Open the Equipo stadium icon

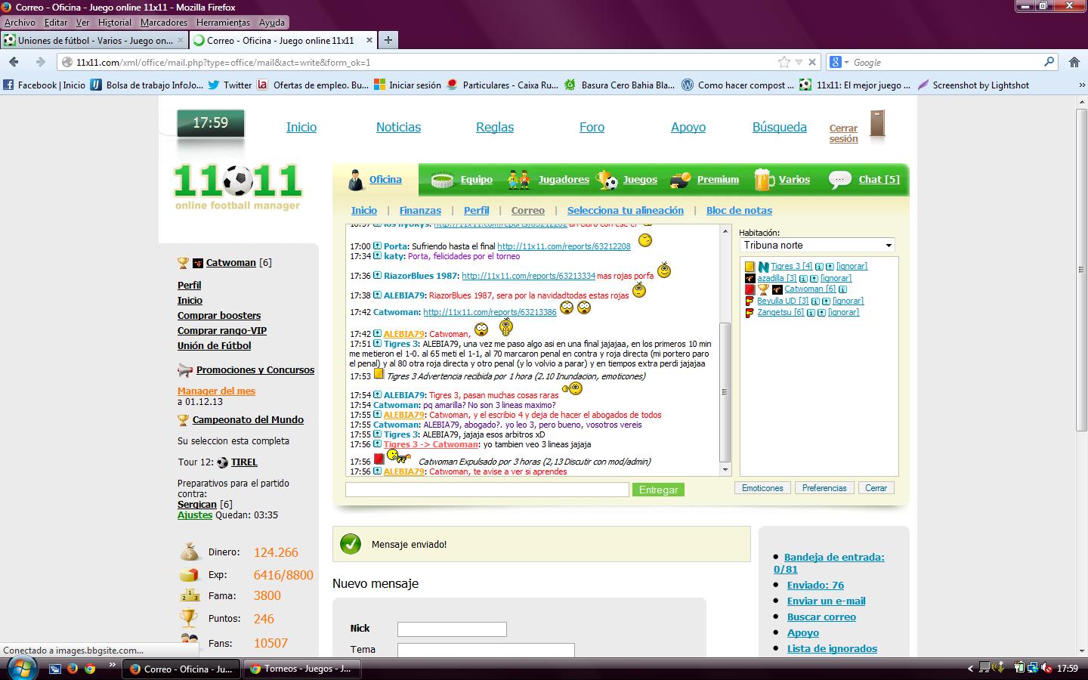click(441, 180)
